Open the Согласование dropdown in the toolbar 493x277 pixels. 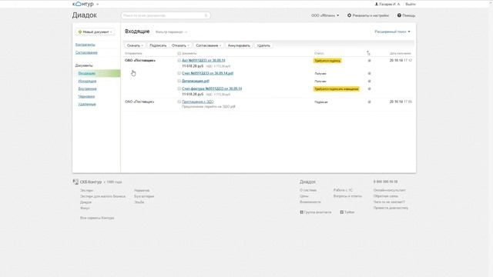[x=209, y=45]
